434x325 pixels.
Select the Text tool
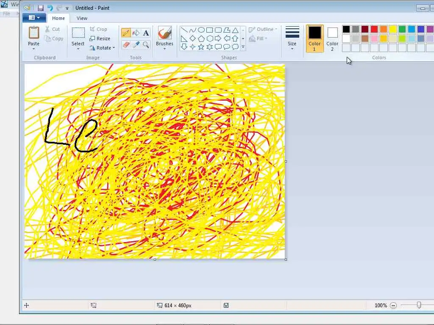(x=146, y=33)
